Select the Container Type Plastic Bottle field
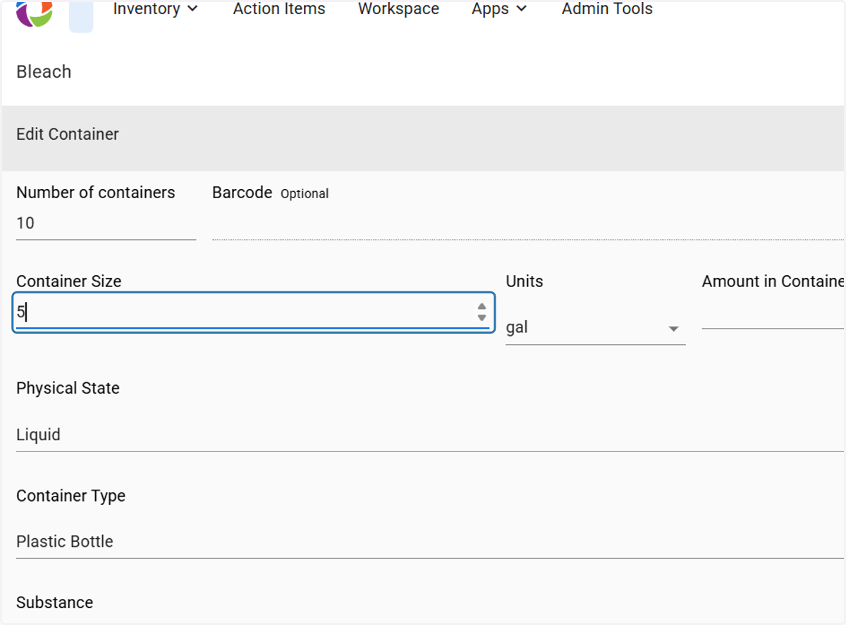Screen dimensions: 846x625 pyautogui.click(x=430, y=542)
